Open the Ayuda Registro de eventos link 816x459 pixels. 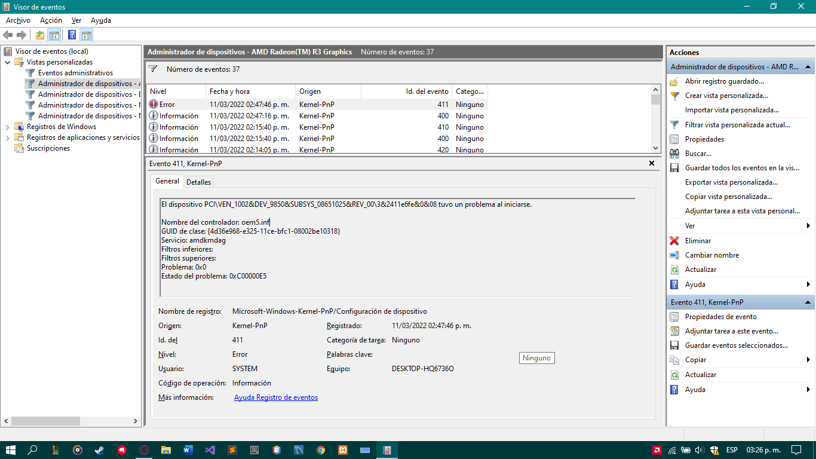(276, 397)
